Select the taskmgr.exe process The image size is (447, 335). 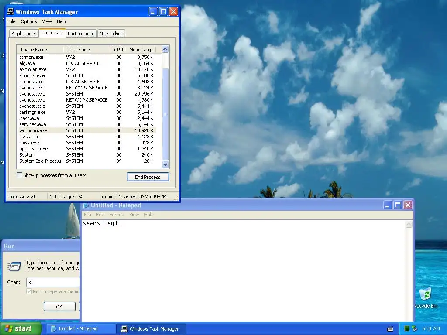(x=87, y=112)
